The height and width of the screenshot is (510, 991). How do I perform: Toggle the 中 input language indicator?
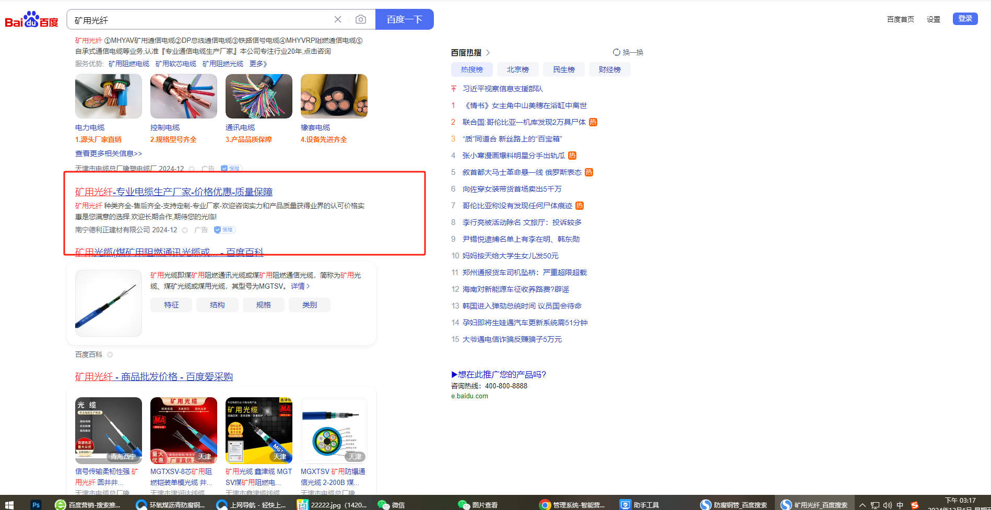[x=900, y=505]
